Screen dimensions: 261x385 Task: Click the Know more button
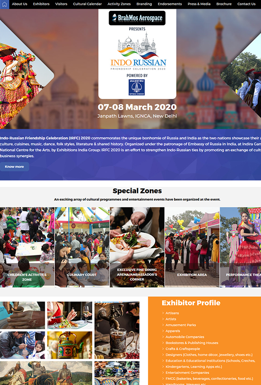point(14,166)
